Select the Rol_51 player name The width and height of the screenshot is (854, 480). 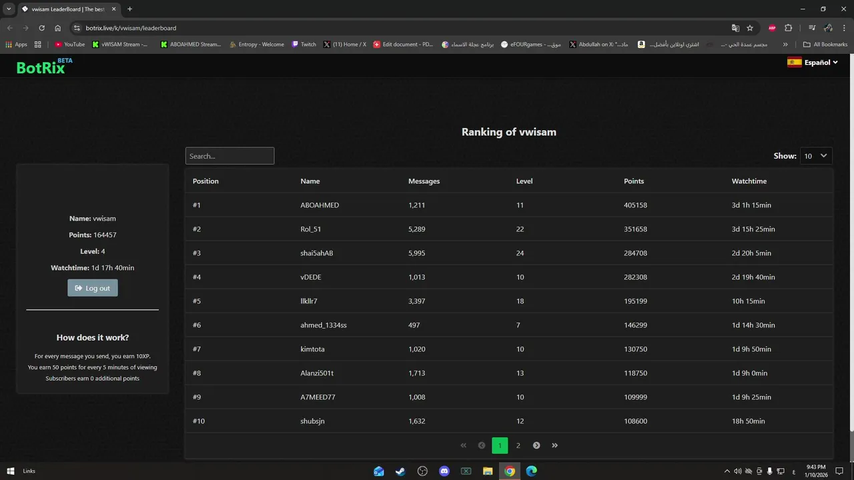[311, 229]
